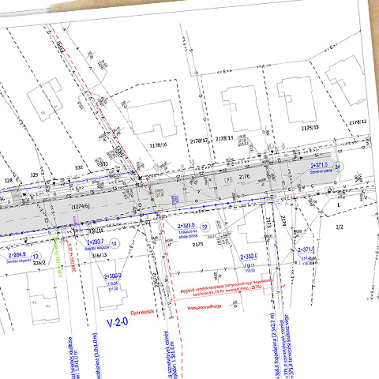This screenshot has height=379, width=379.
Task: Click the 2+350.0 station label
Action: [249, 257]
